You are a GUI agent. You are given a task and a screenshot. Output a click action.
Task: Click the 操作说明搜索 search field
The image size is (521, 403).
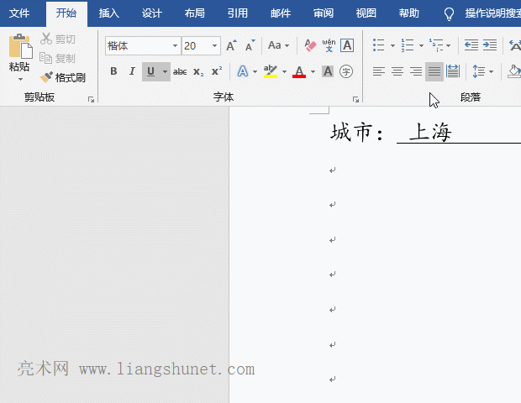(x=492, y=13)
